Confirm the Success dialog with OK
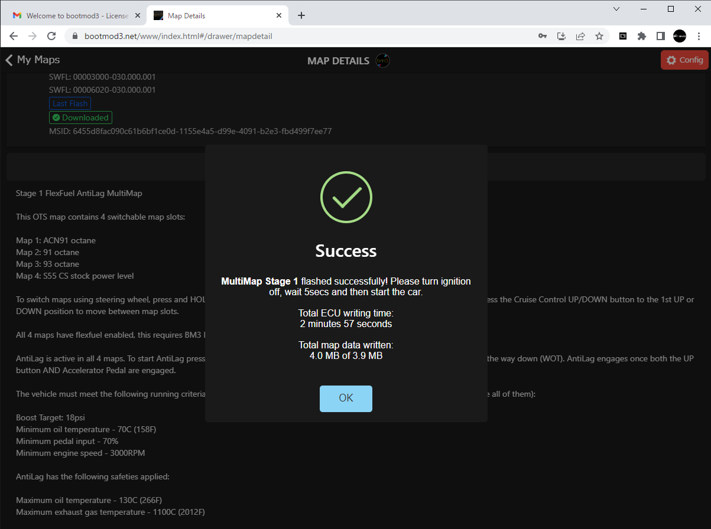Image resolution: width=711 pixels, height=529 pixels. (x=346, y=399)
